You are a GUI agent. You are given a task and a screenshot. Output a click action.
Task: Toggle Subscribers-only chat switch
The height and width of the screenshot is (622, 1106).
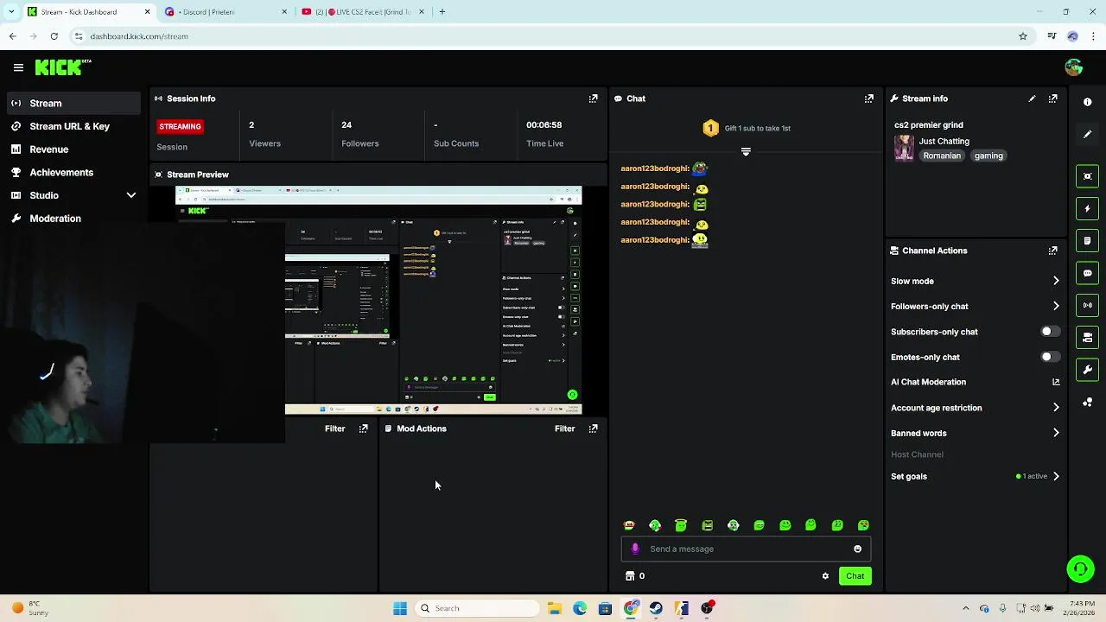pos(1049,332)
